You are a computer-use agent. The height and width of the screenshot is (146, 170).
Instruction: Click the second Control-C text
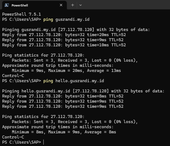point(13,137)
